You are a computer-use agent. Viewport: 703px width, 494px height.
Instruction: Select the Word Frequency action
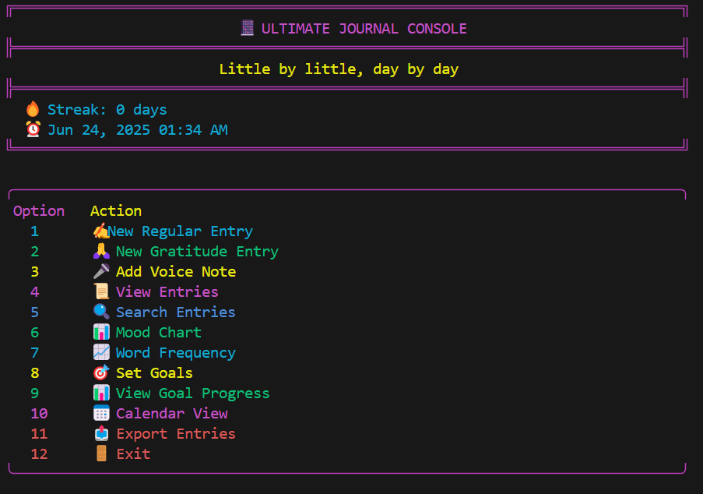(x=176, y=353)
